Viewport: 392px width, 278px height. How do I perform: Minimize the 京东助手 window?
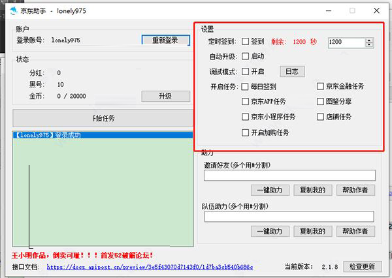coord(329,10)
